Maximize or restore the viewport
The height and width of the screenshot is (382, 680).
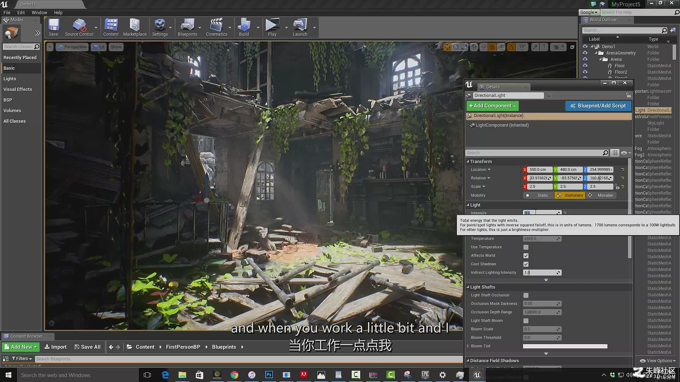pyautogui.click(x=572, y=47)
